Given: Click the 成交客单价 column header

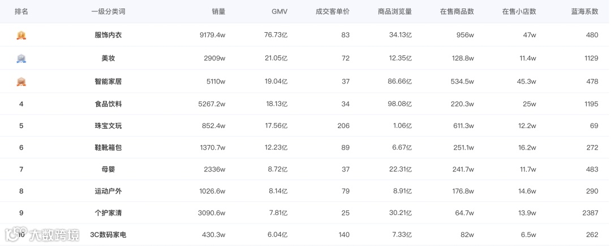Looking at the screenshot, I should (x=333, y=12).
